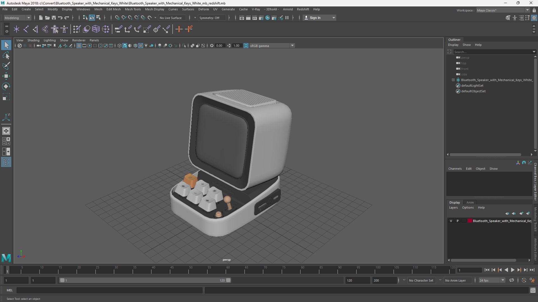Click the Sign In button
Image resolution: width=538 pixels, height=302 pixels.
click(315, 18)
